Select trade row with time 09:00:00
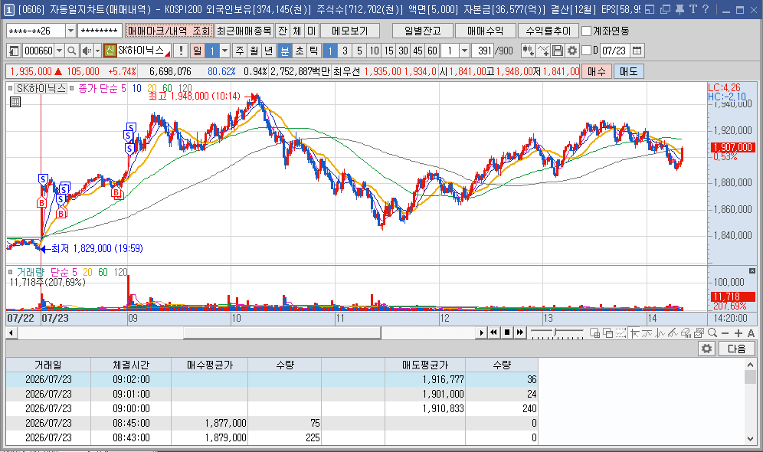Screen dimensions: 763x452 pos(272,408)
